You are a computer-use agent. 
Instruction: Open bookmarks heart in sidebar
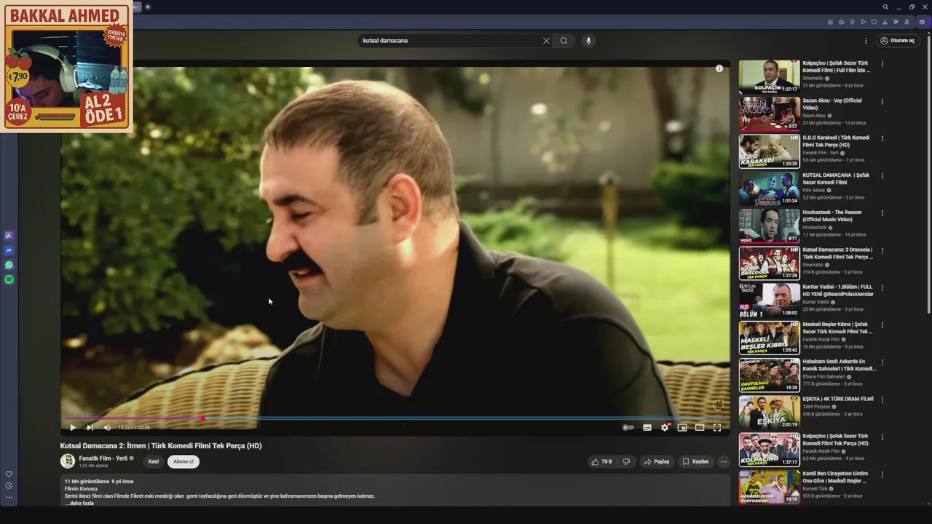pos(9,474)
